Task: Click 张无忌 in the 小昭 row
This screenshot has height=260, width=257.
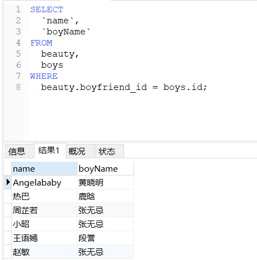Action: tap(105, 224)
